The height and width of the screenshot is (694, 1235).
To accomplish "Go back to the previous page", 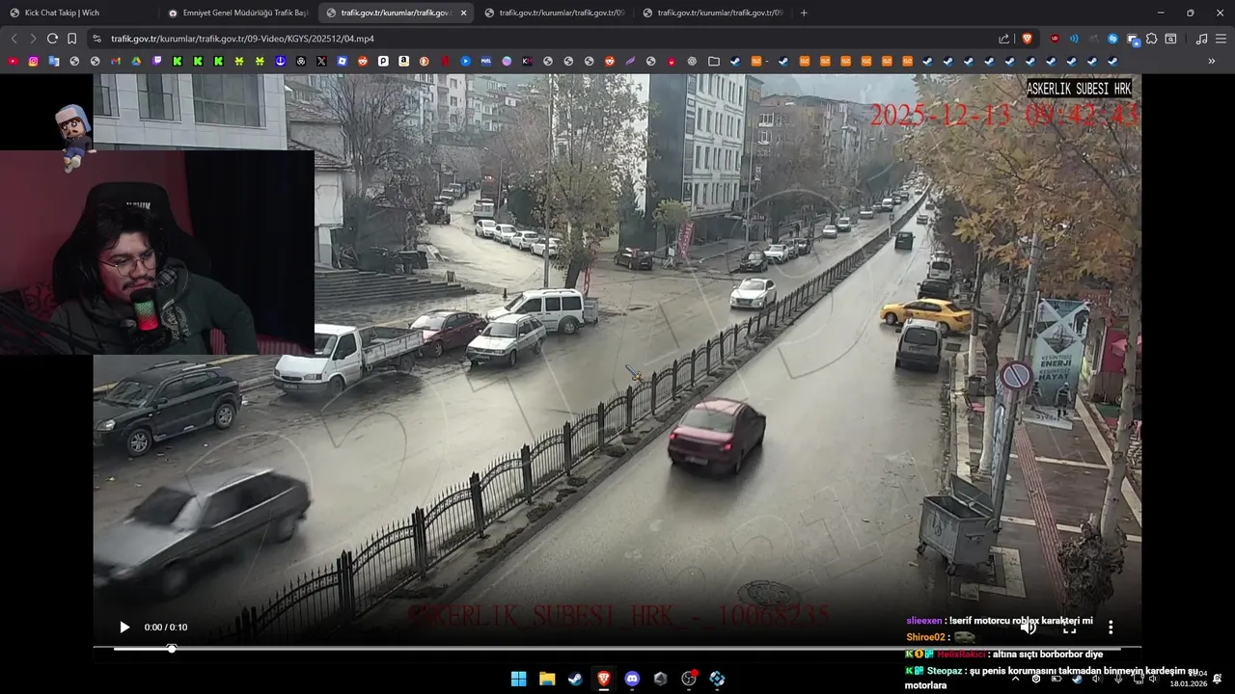I will (x=14, y=39).
